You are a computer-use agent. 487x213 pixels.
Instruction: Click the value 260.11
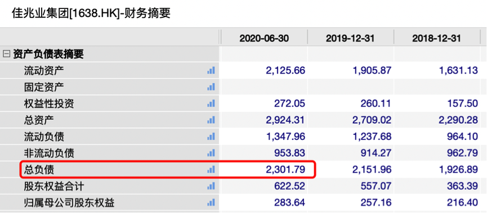click(376, 103)
